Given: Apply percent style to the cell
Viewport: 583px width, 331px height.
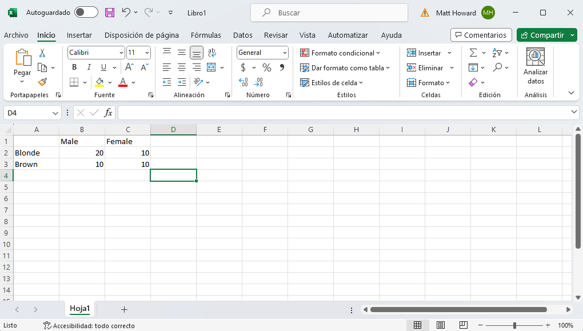Looking at the screenshot, I should coord(266,67).
